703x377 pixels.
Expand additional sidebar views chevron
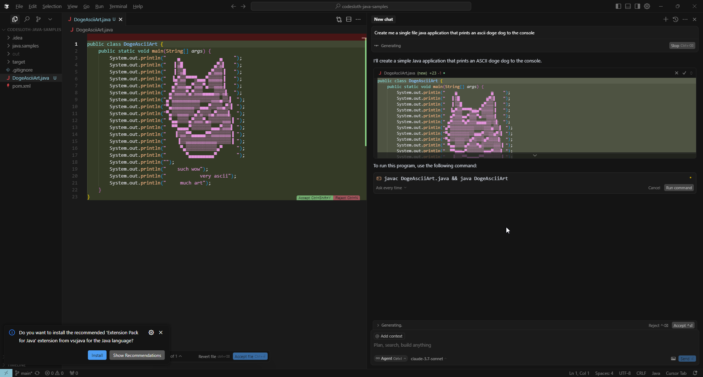[x=50, y=19]
